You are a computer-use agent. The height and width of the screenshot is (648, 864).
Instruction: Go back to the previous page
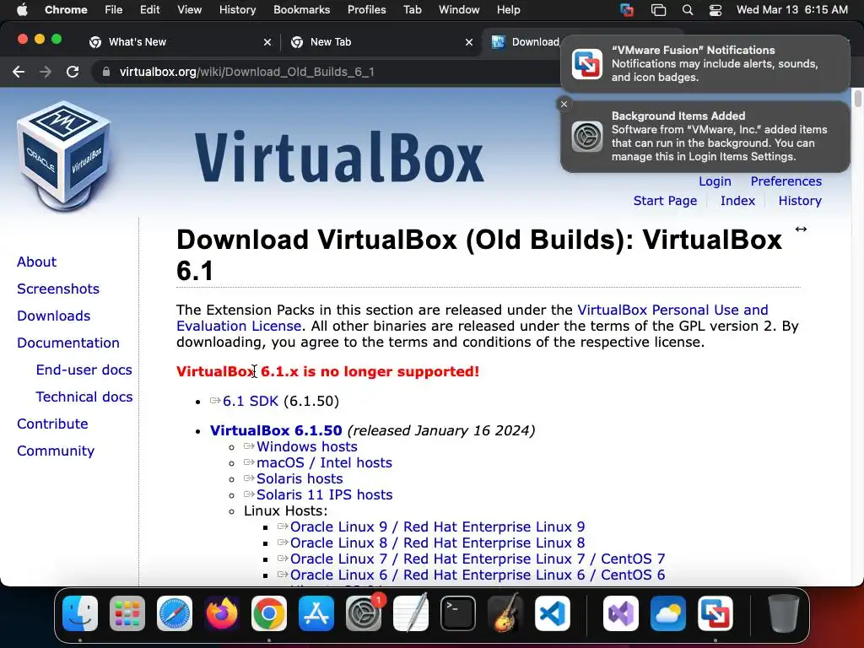coord(19,72)
